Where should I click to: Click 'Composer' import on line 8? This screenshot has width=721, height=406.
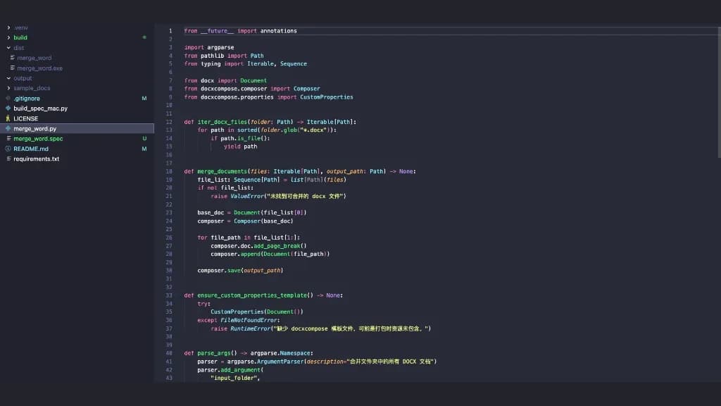(x=307, y=89)
